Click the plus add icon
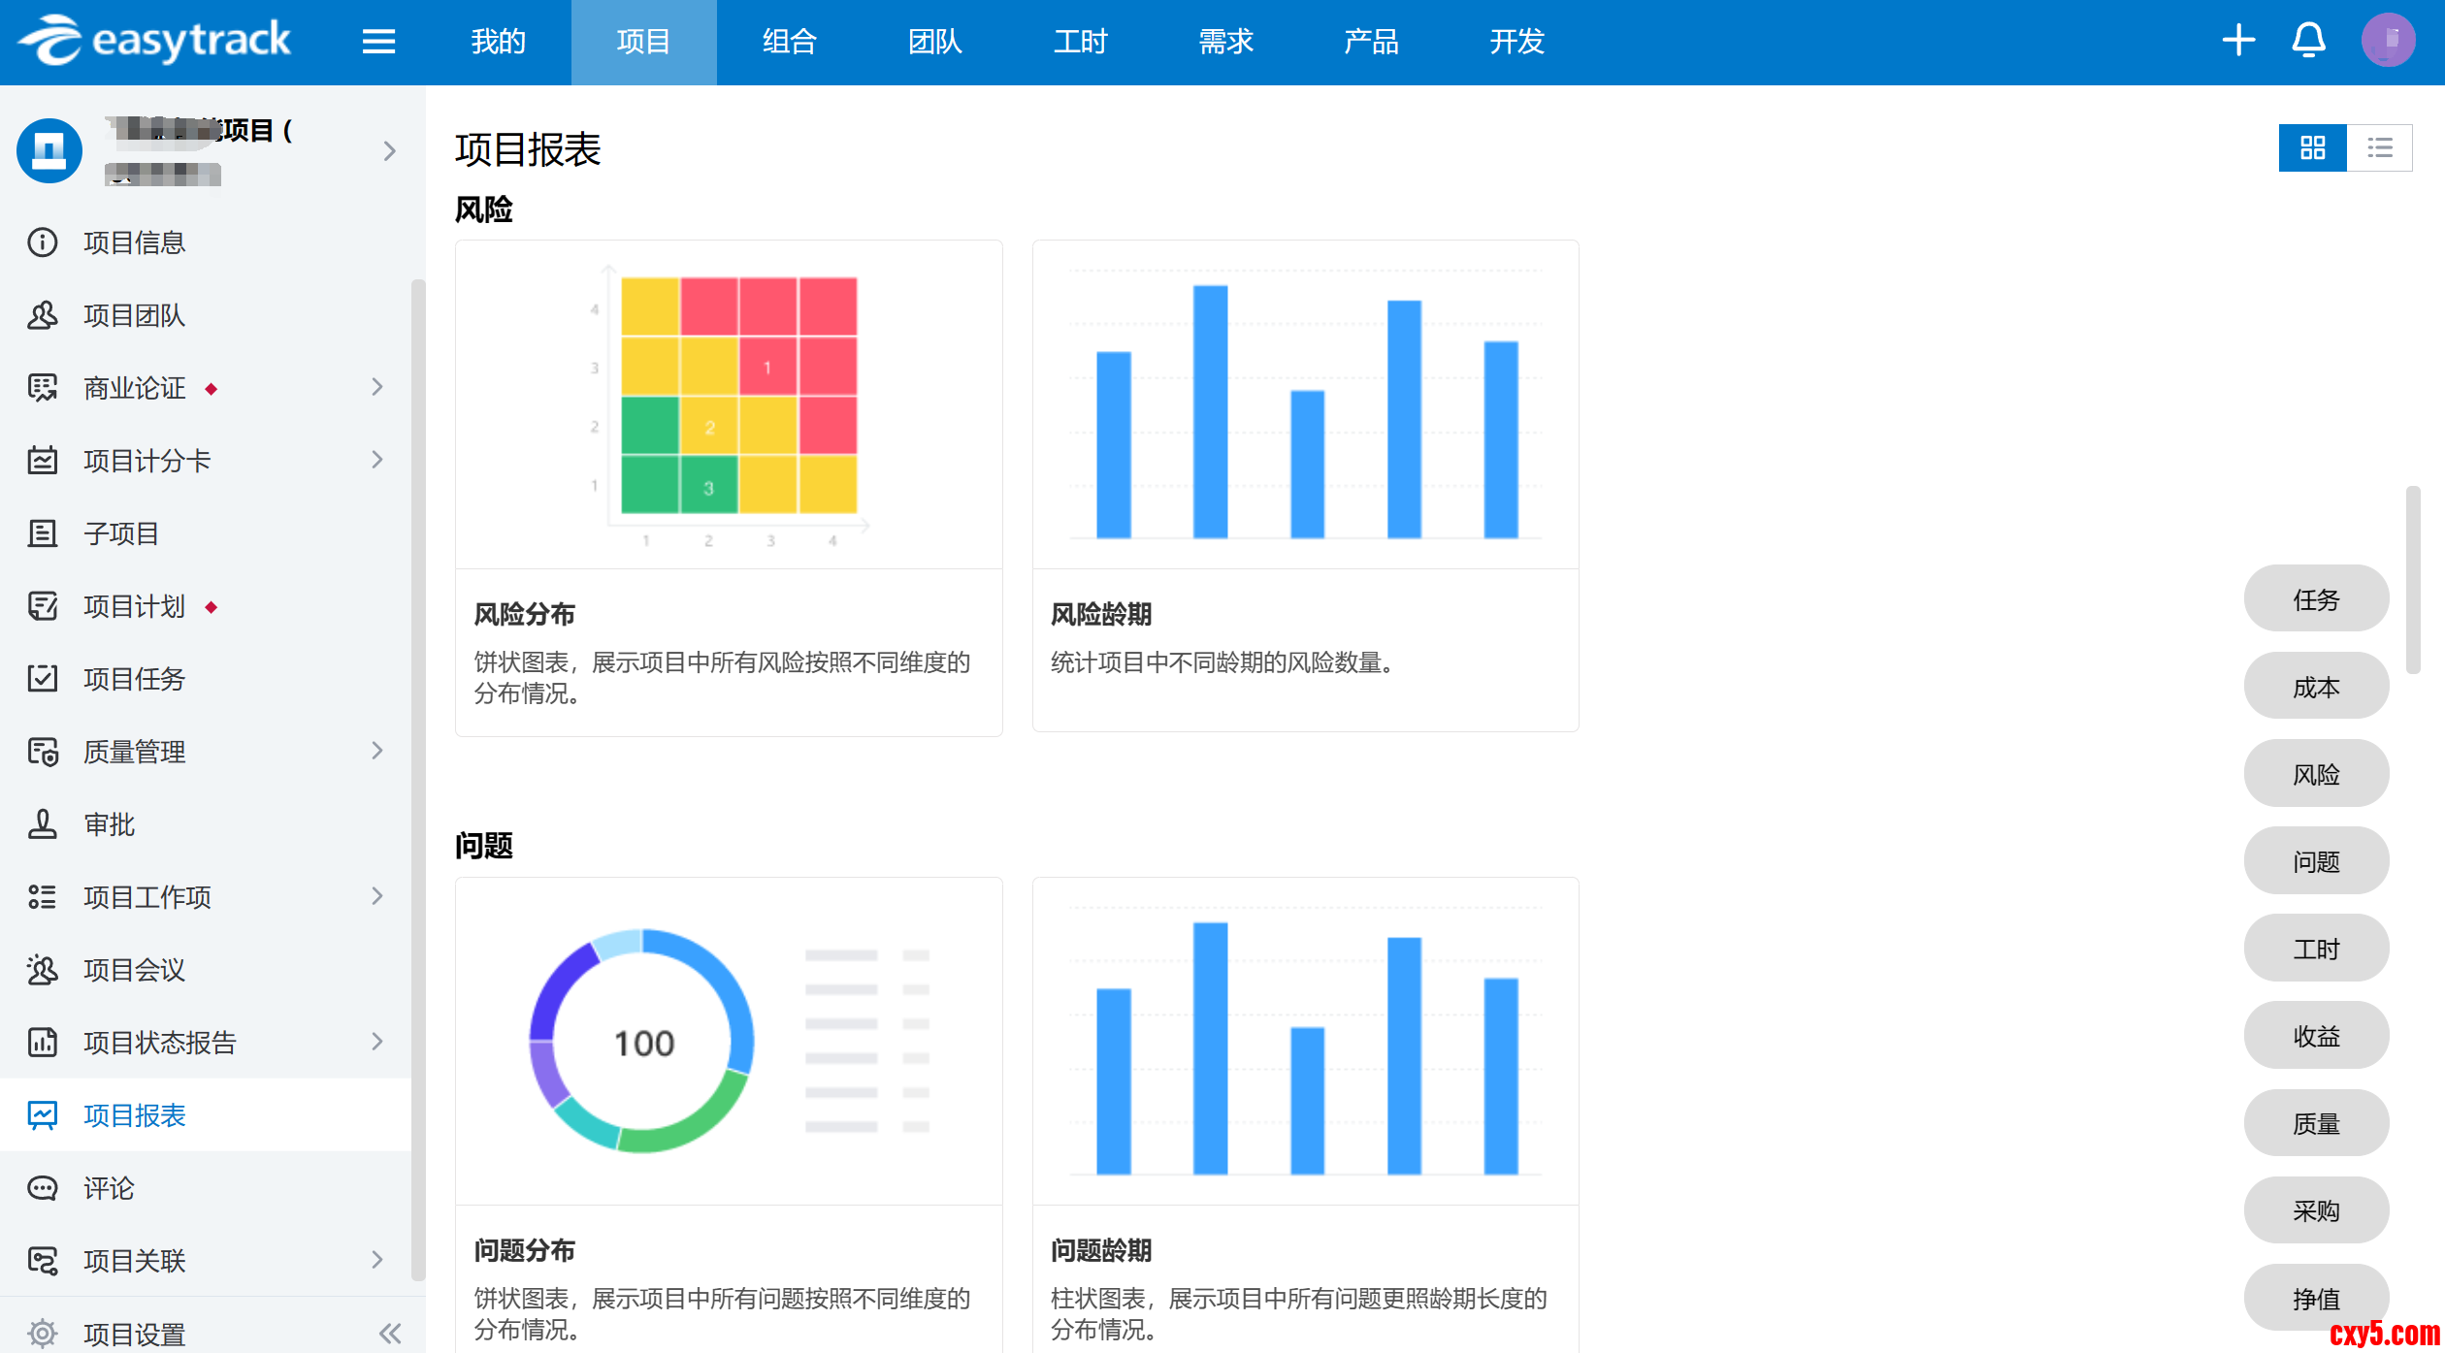Screen dimensions: 2445x1353 coord(2238,41)
